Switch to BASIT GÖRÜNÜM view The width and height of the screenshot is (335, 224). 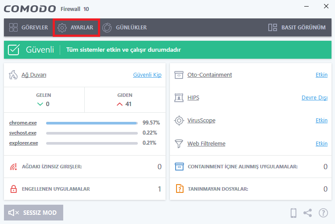coord(297,28)
